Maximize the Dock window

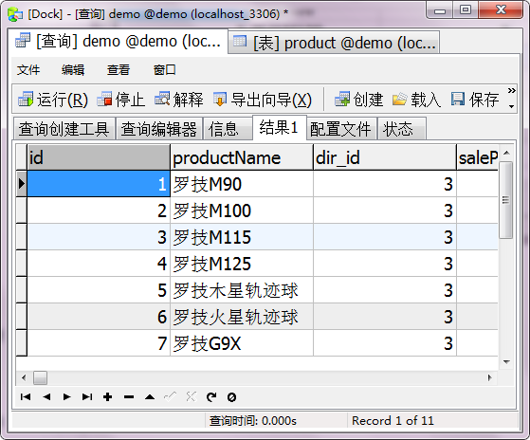[466, 9]
